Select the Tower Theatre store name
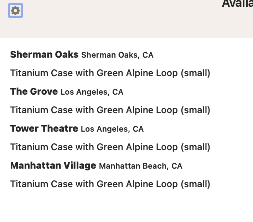Viewport: 253px width, 222px height. click(44, 128)
